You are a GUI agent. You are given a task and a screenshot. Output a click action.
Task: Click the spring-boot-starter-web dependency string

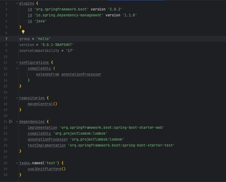(112, 127)
